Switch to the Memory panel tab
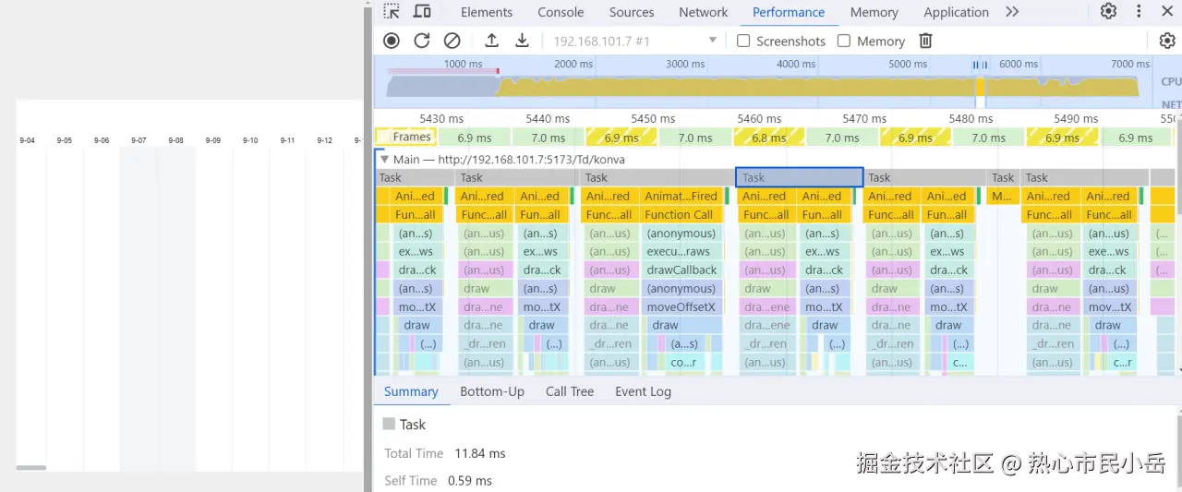 [x=874, y=12]
